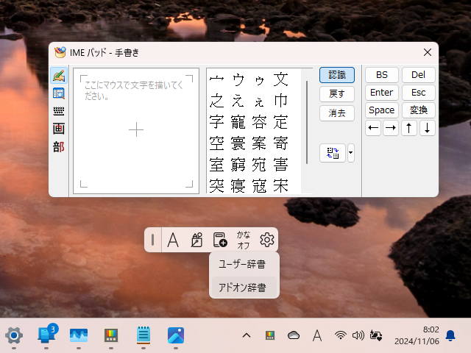Expand the dropdown arrow beside view switch
The width and height of the screenshot is (471, 353).
click(x=350, y=153)
